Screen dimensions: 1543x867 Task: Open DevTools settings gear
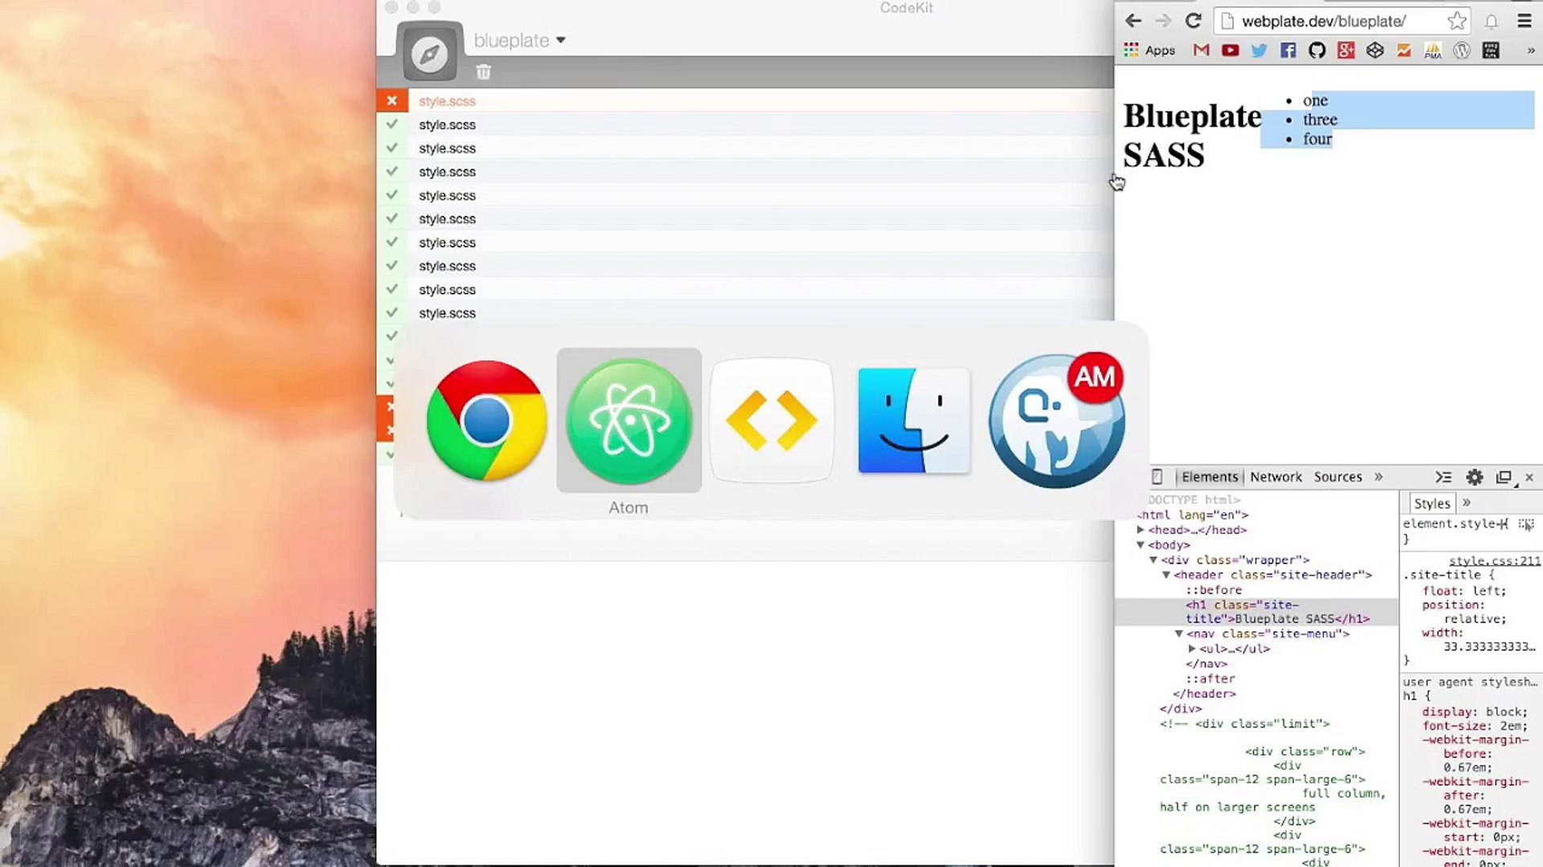(1474, 477)
